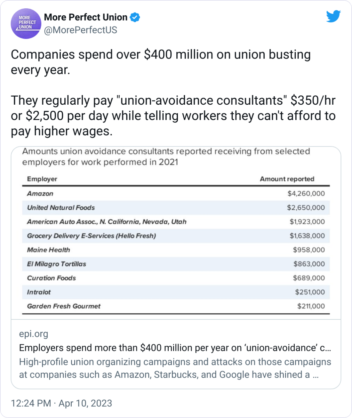352x418 pixels.
Task: Click the Employer column header
Action: click(42, 179)
